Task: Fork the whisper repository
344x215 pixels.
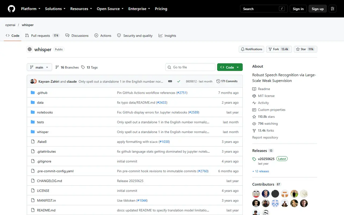Action: 279,49
